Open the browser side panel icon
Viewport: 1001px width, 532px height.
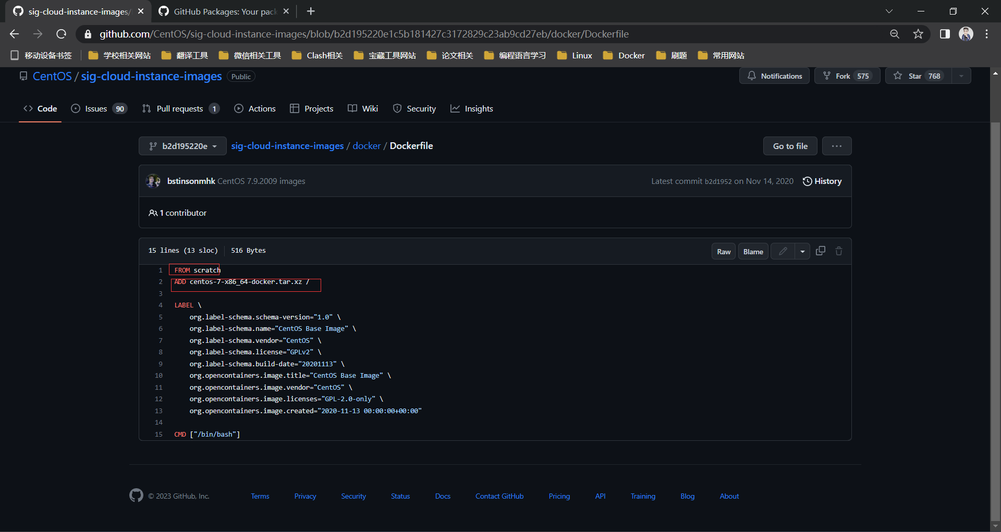[x=945, y=34]
